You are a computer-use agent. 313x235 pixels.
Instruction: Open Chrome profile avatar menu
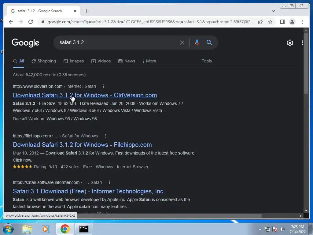292,22
